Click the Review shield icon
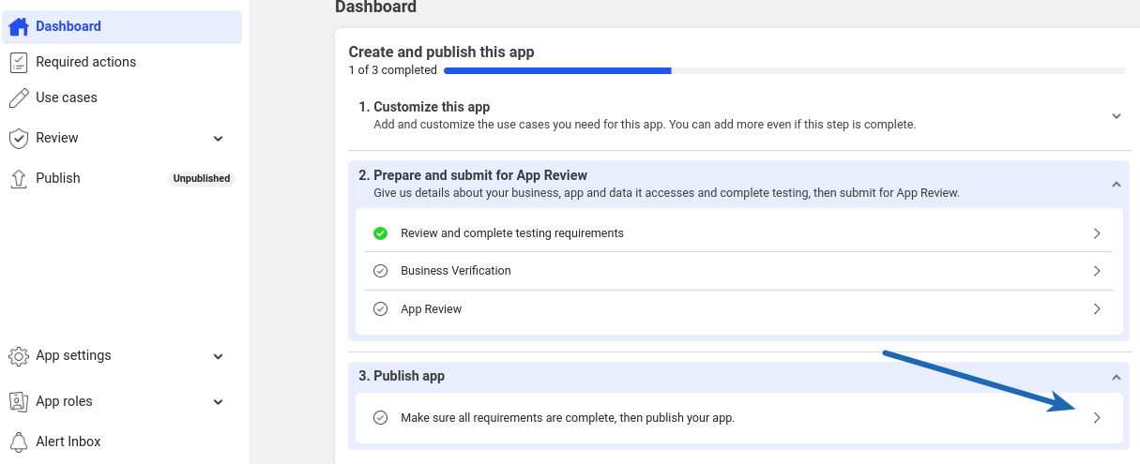Screen dimensions: 1140x464 click(19, 138)
